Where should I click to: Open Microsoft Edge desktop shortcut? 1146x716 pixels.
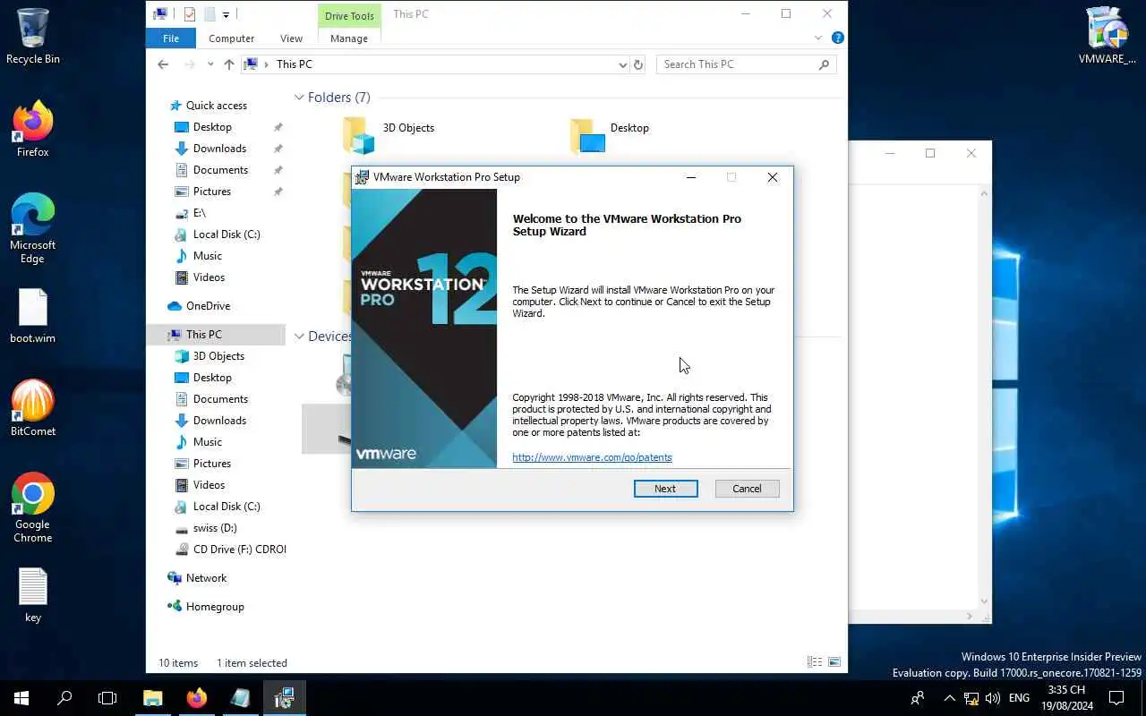33,229
